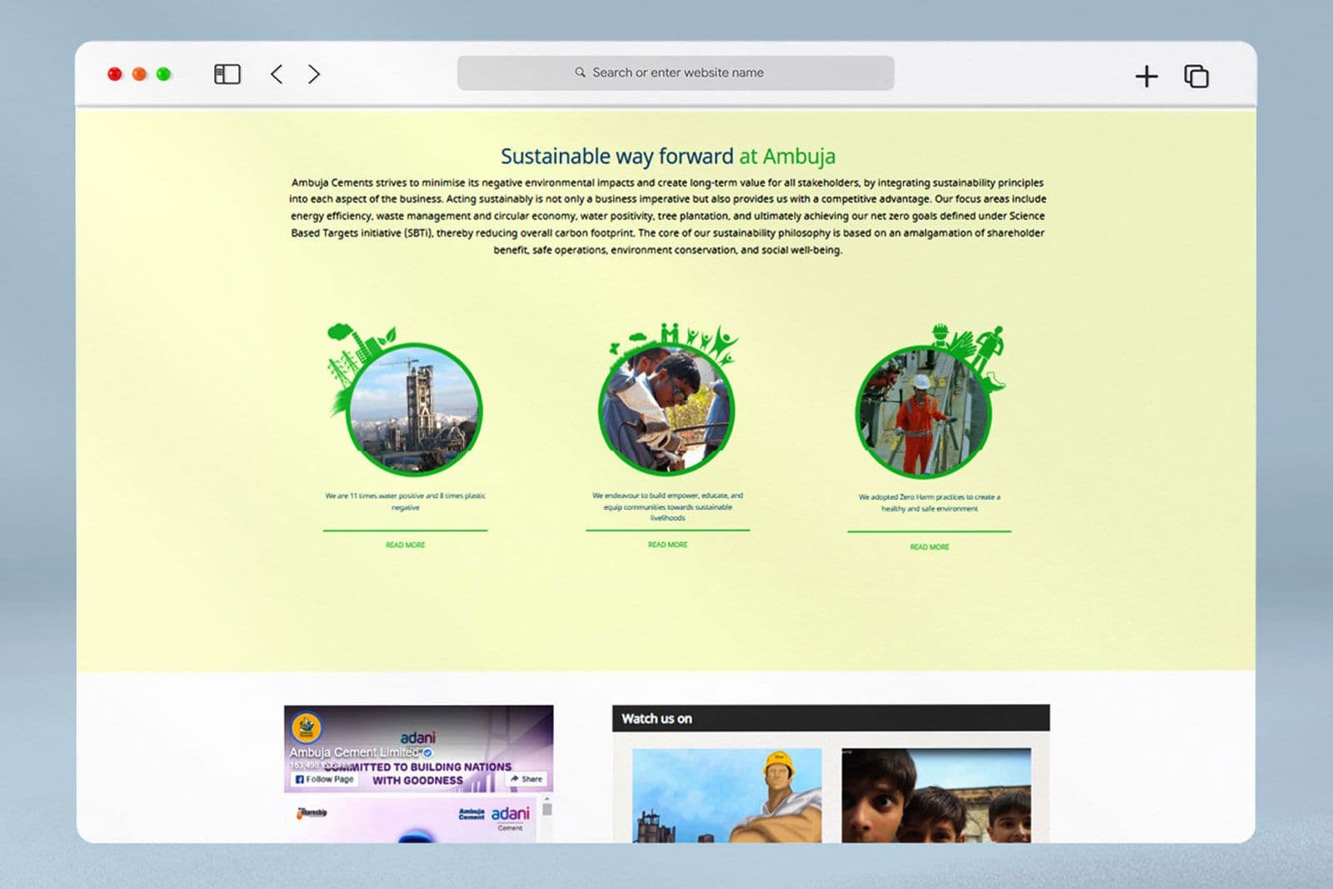1333x889 pixels.
Task: Click the Facebook Share button
Action: (526, 779)
